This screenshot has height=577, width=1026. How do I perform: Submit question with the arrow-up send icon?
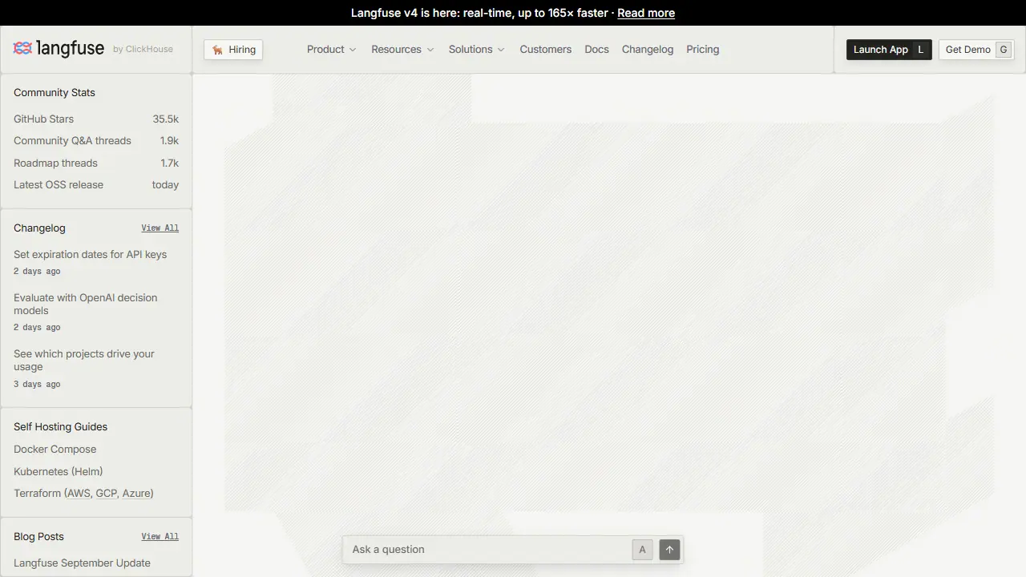point(669,550)
